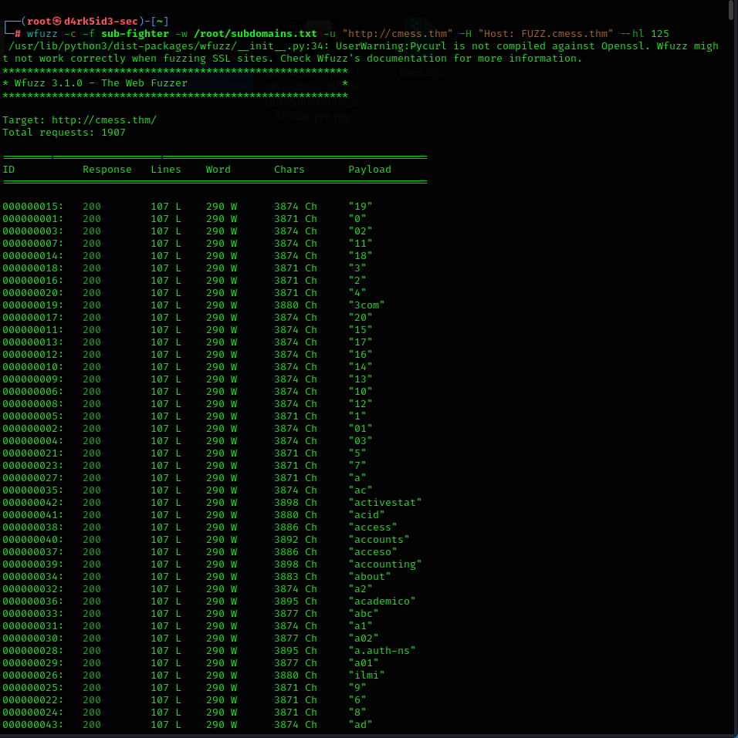Click the "a.auth-ns" payload entry
This screenshot has height=738, width=738.
[381, 651]
